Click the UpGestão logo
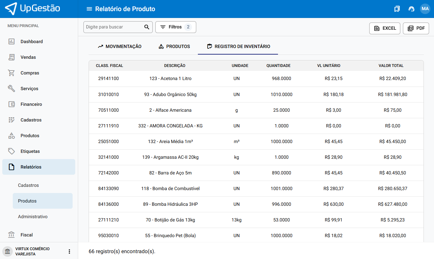 pos(33,9)
